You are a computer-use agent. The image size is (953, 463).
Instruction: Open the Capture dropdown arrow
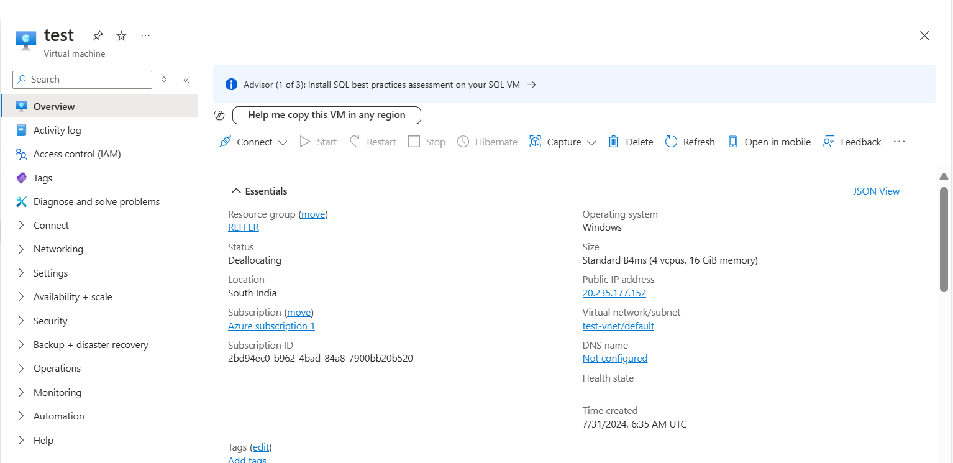click(x=591, y=142)
